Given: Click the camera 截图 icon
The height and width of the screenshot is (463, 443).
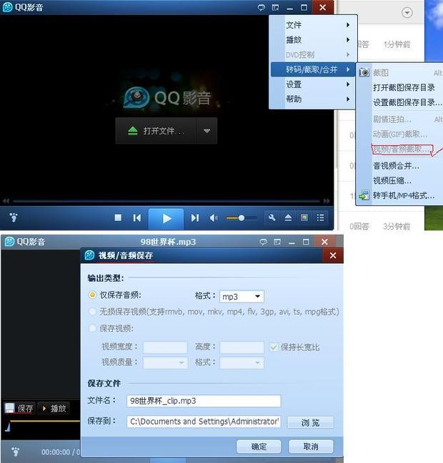Looking at the screenshot, I should coord(364,72).
